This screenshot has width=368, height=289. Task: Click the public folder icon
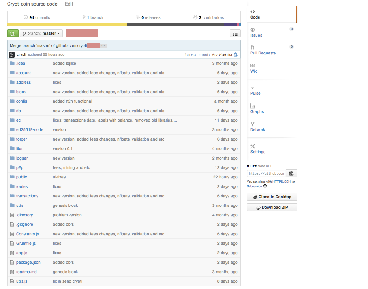[13, 177]
